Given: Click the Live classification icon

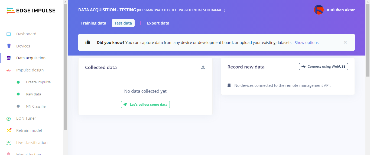Looking at the screenshot, I should (9, 143).
